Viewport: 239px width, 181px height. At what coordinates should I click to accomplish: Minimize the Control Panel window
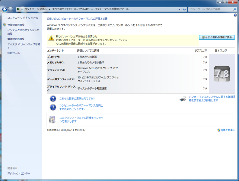click(220, 2)
